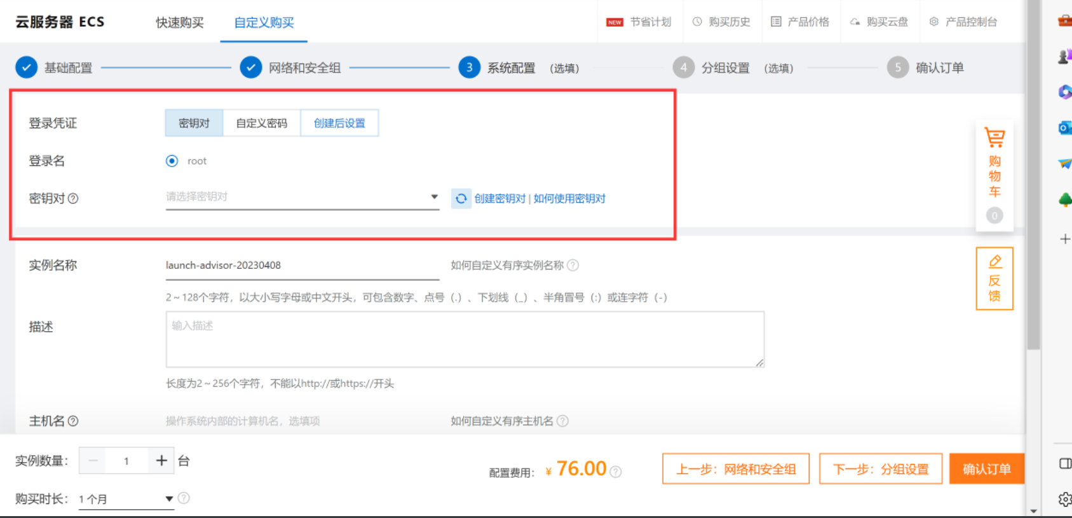Click the 描述 textarea
The height and width of the screenshot is (518, 1072).
pyautogui.click(x=465, y=339)
